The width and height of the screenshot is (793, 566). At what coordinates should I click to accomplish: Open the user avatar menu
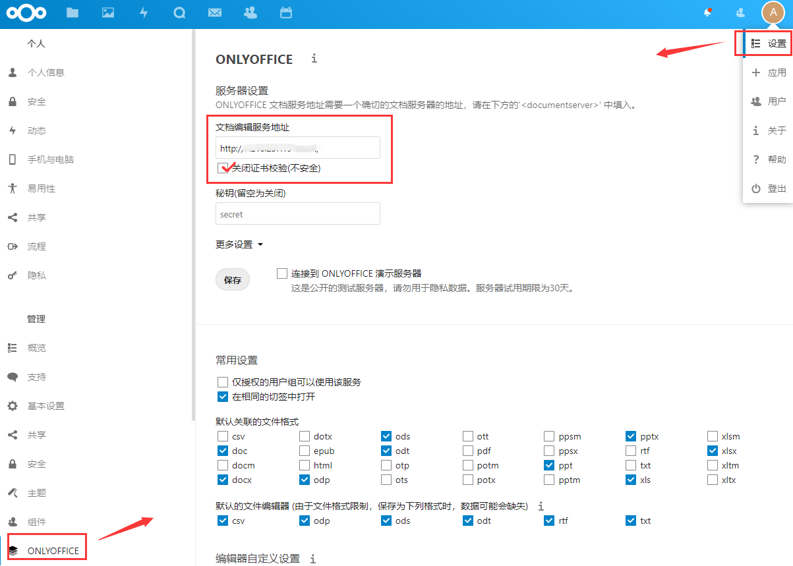(x=772, y=13)
